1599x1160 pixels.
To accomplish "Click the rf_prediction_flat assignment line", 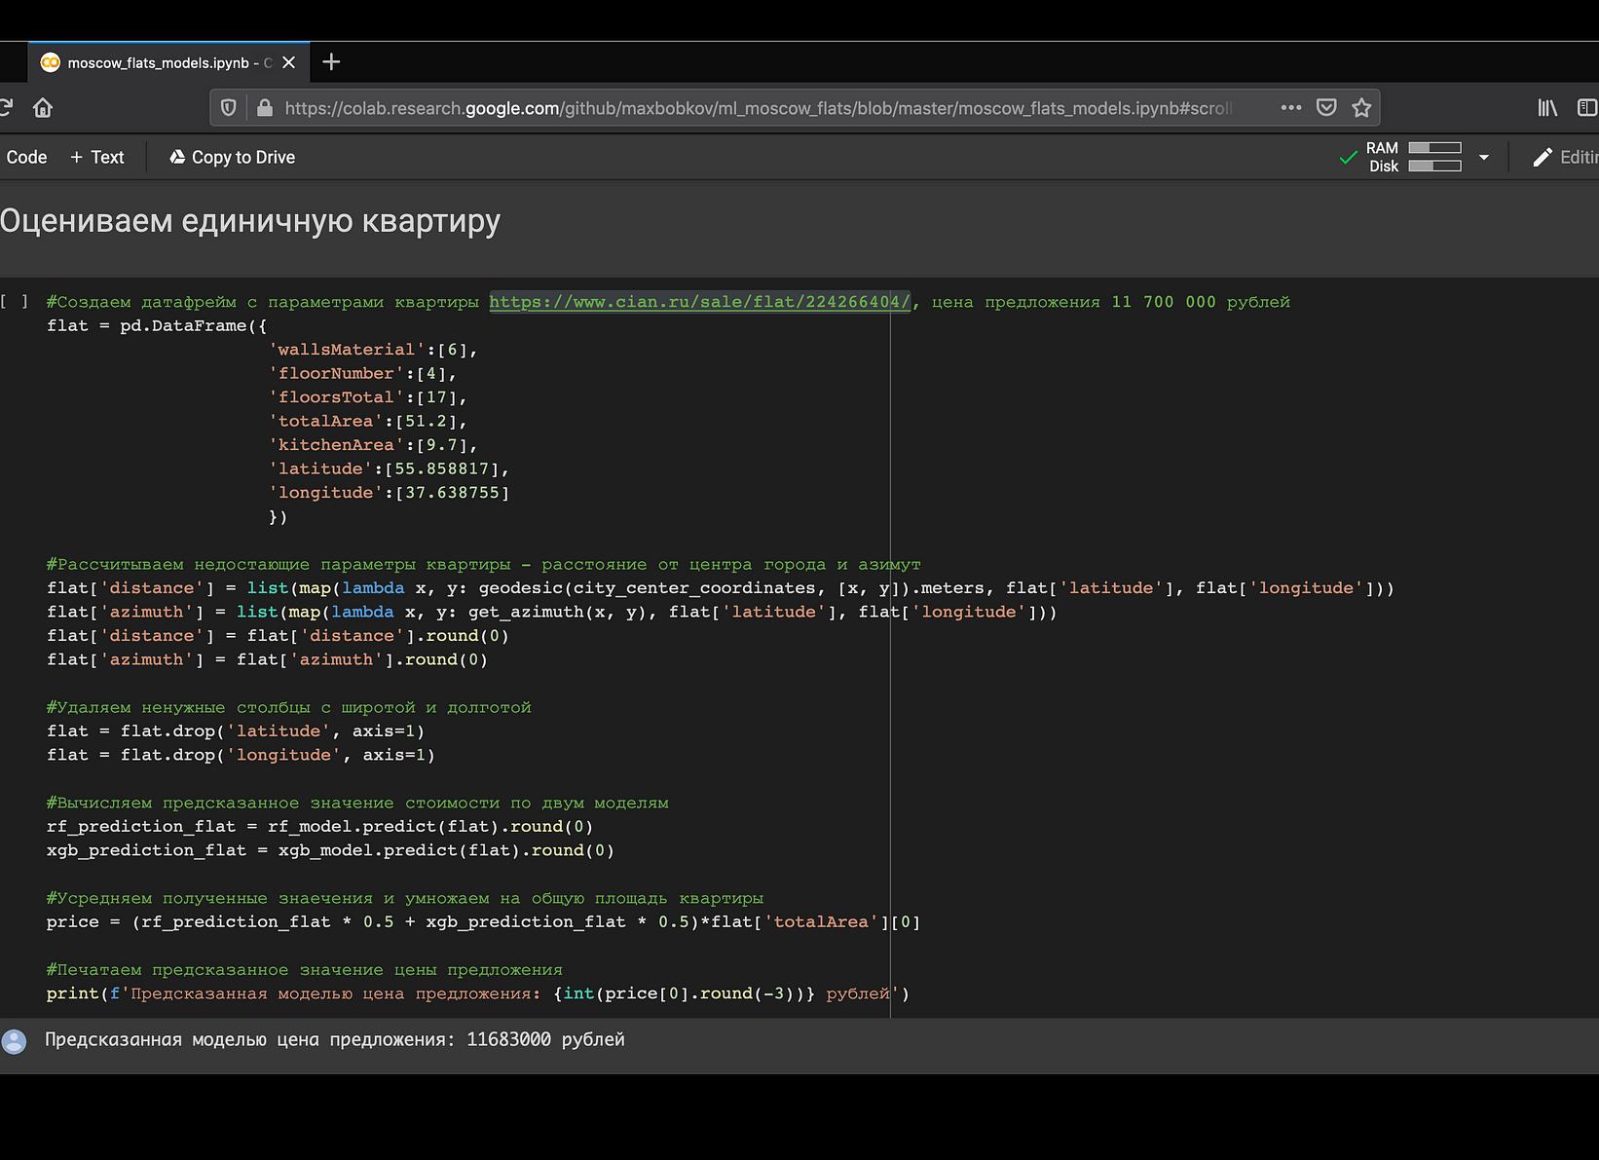I will click(319, 827).
